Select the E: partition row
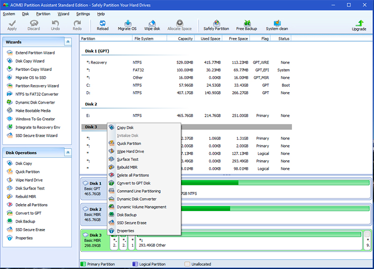The height and width of the screenshot is (269, 374). click(187, 115)
